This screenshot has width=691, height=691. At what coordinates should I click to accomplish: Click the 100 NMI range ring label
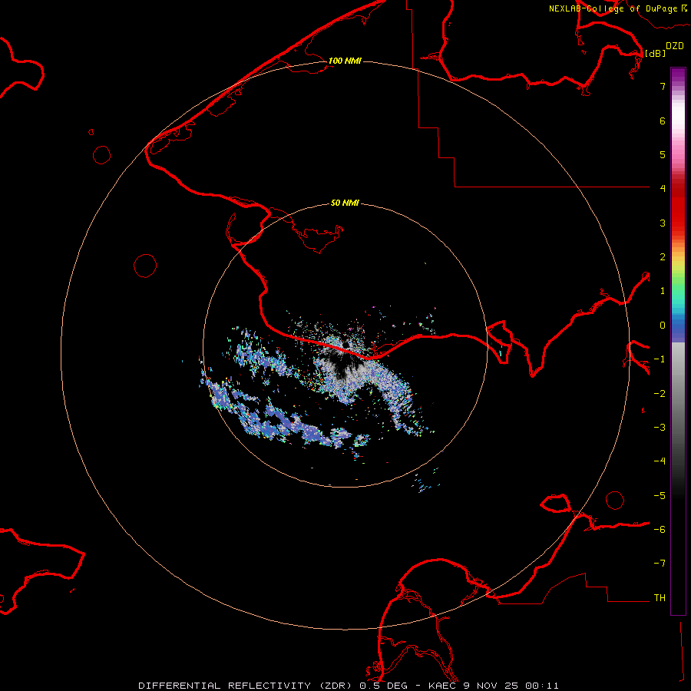345,61
